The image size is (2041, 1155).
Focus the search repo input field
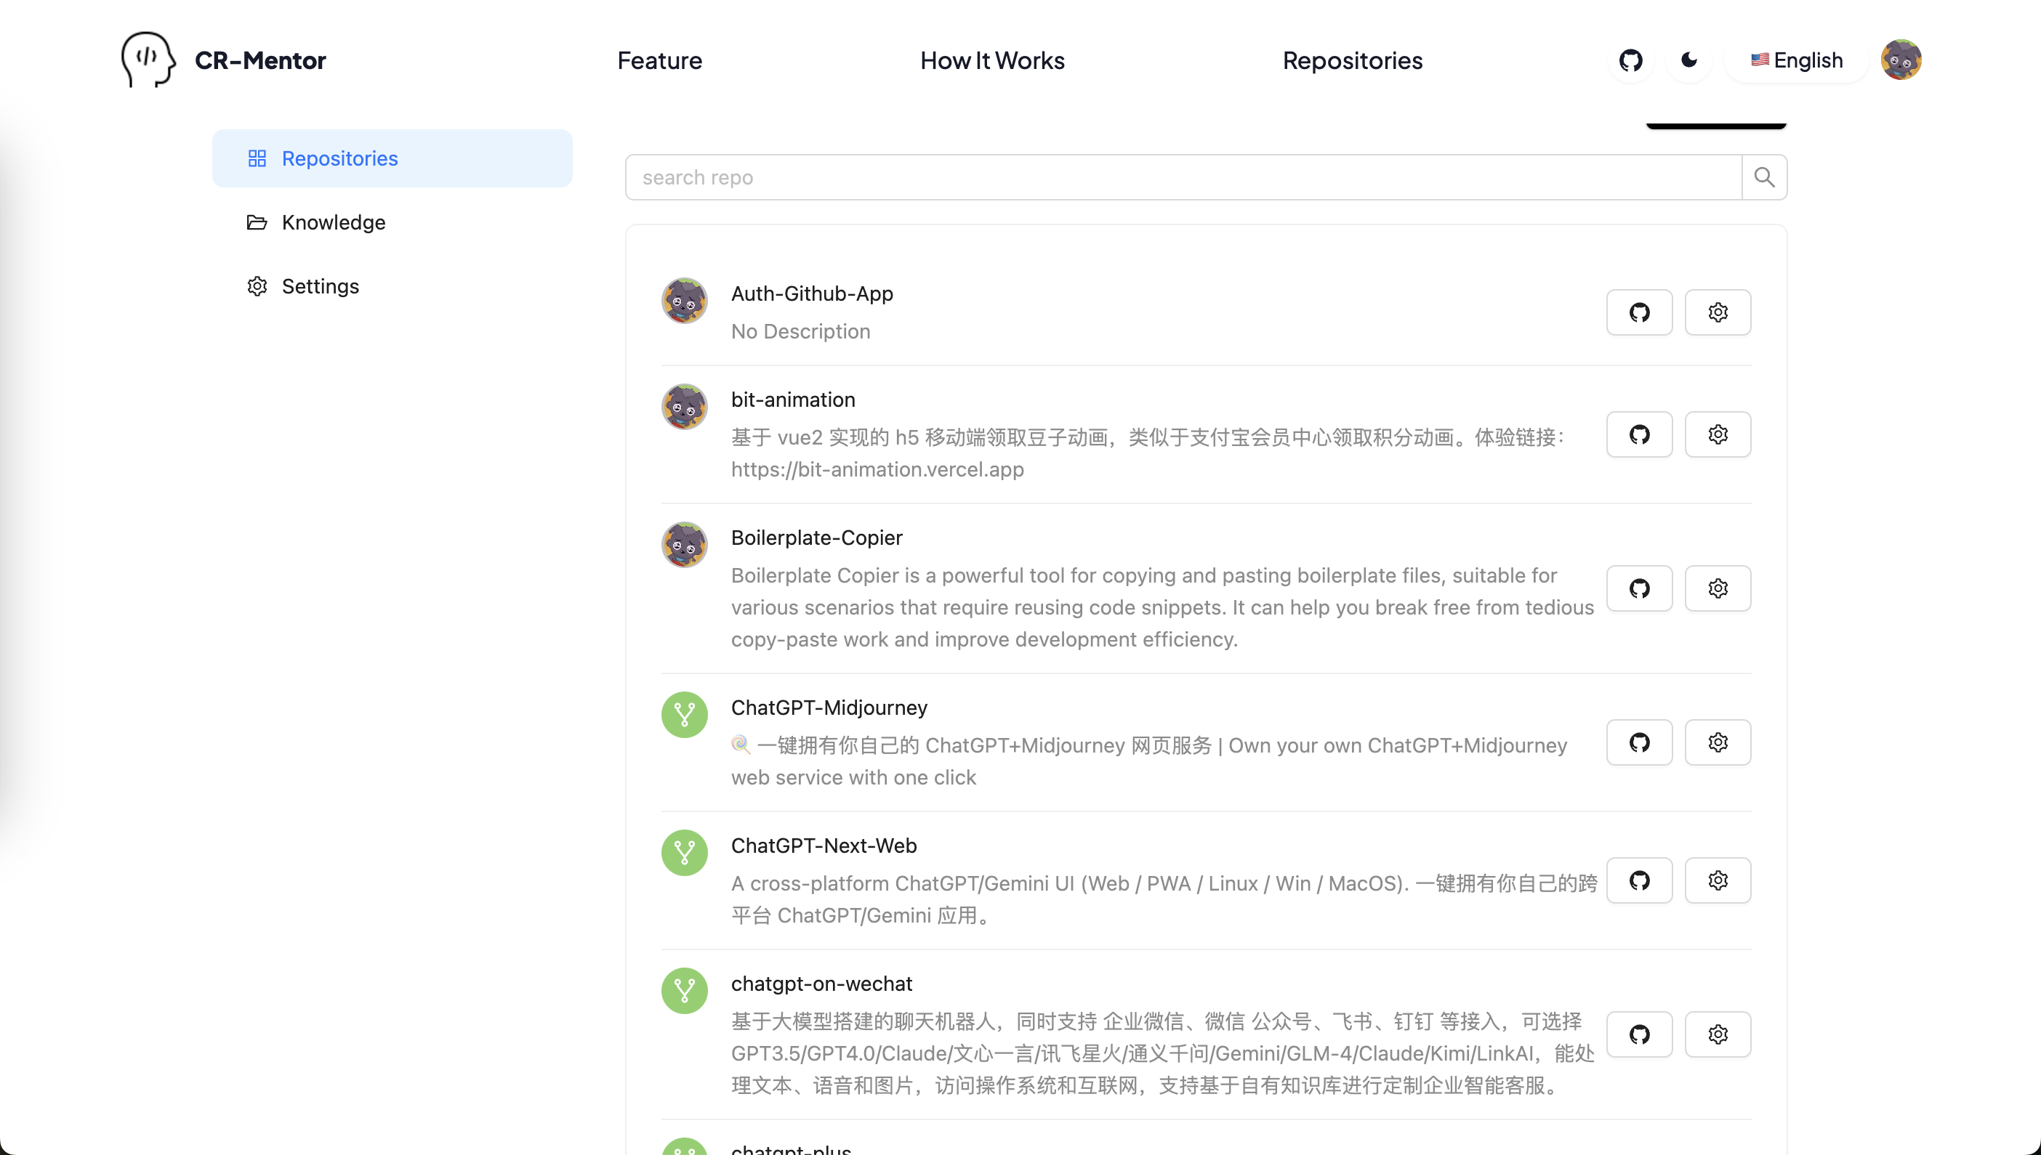click(1183, 177)
